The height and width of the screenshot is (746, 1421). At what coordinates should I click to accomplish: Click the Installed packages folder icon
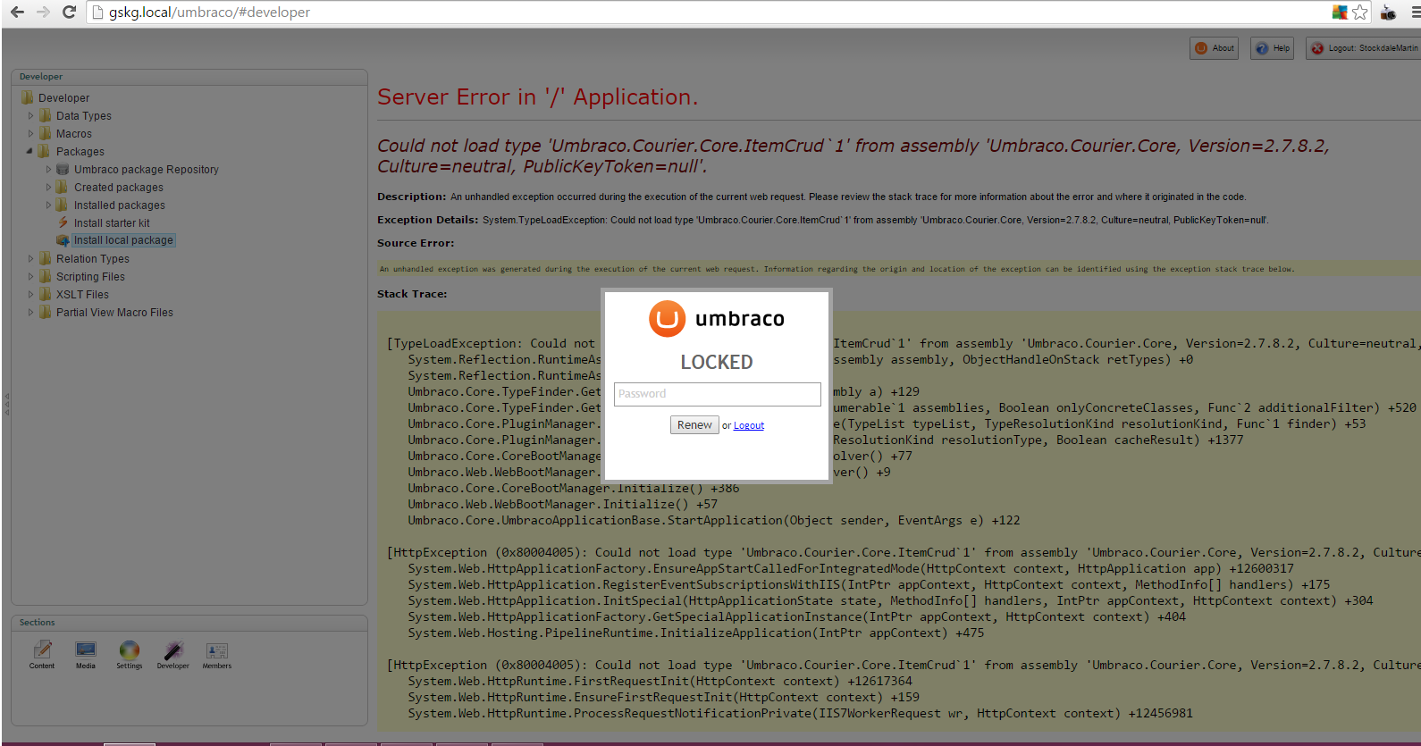tap(63, 205)
